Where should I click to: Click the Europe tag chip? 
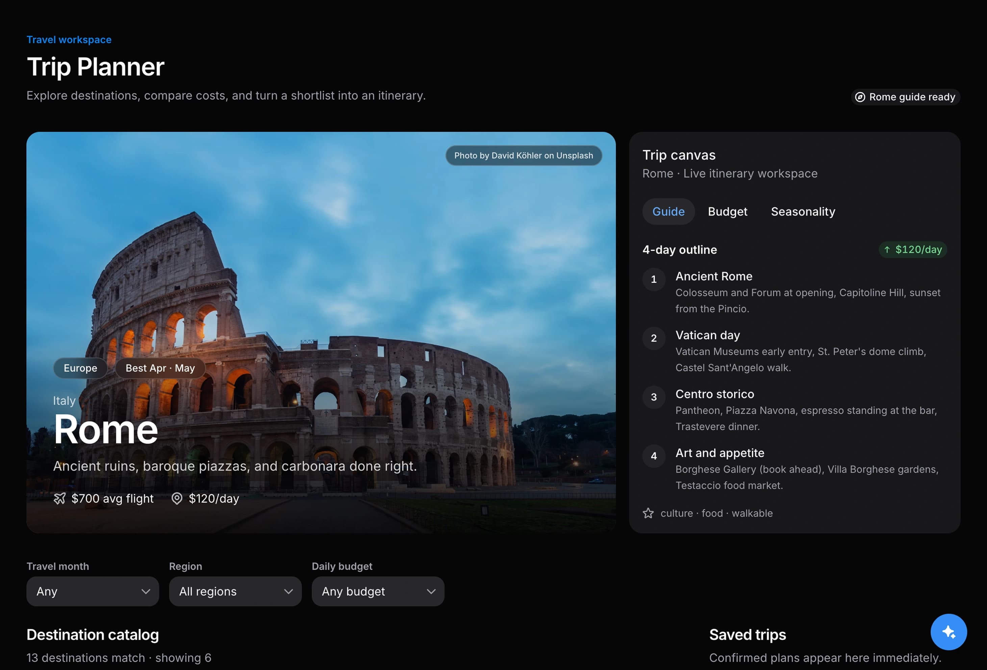[x=80, y=368]
